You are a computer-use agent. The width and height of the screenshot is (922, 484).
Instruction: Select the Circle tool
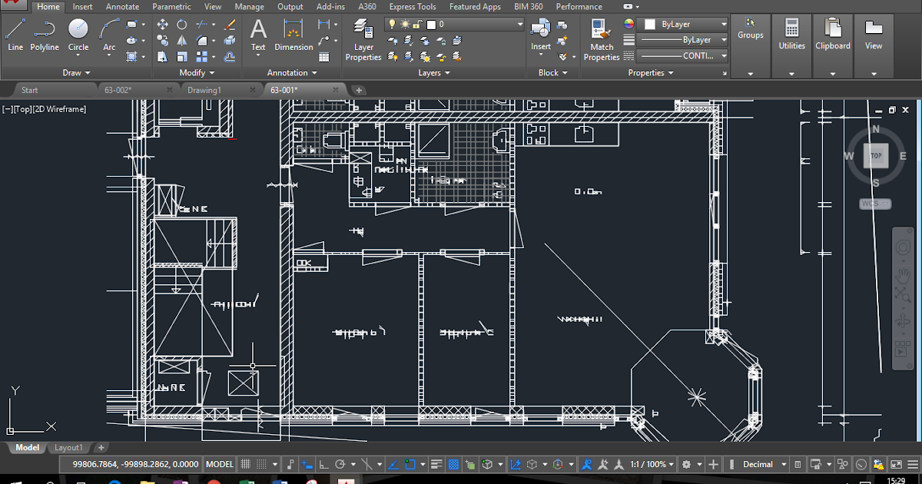point(78,31)
